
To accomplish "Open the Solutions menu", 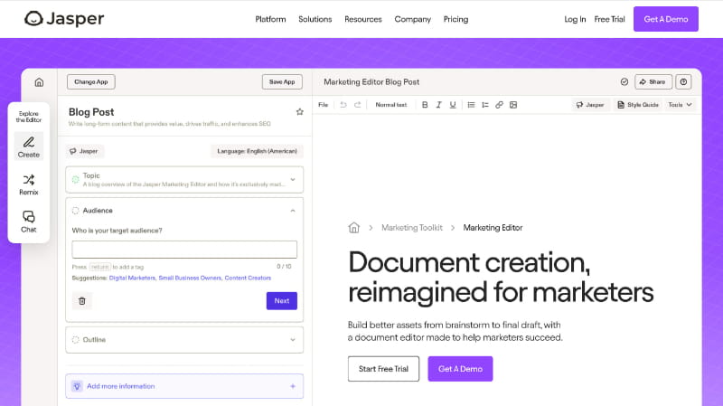I will coord(315,19).
